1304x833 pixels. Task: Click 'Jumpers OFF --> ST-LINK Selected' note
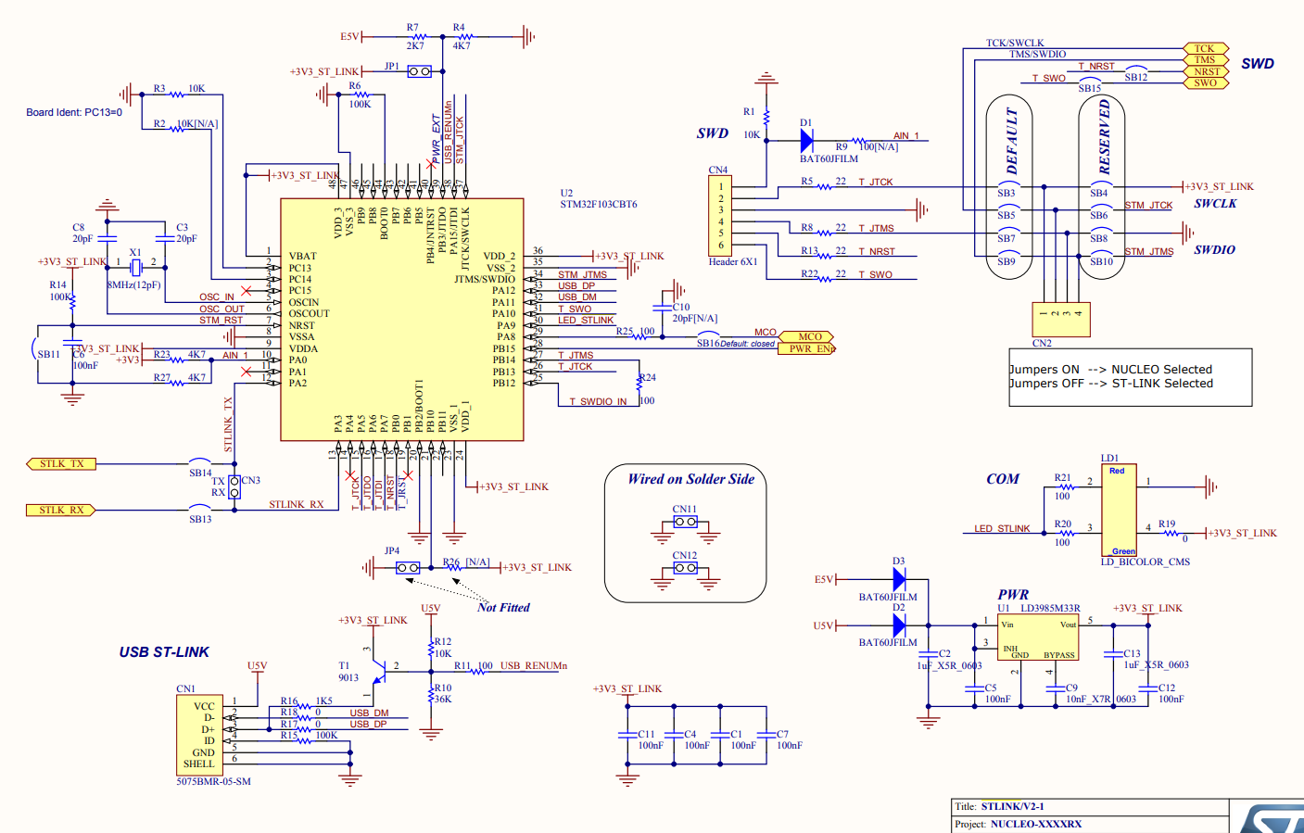coord(1110,384)
